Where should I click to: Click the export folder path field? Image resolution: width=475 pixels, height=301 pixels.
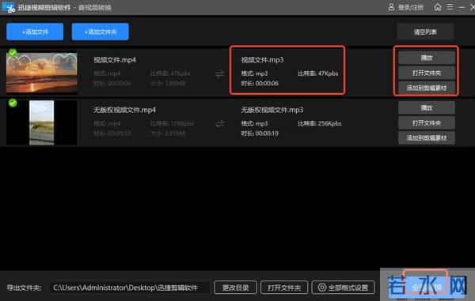coord(131,288)
